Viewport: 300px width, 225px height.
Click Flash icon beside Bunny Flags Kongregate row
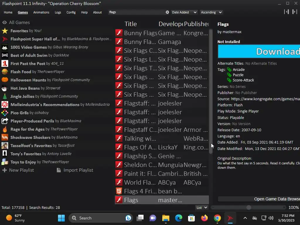[x=119, y=33]
